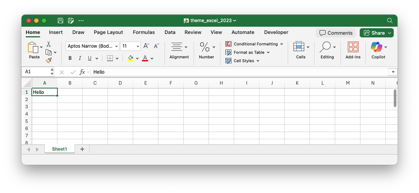The height and width of the screenshot is (193, 419).
Task: Open the Developer tab
Action: click(276, 32)
